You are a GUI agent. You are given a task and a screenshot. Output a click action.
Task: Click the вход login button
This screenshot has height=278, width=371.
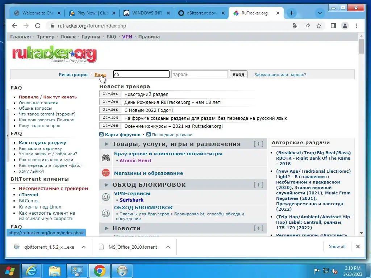point(238,74)
